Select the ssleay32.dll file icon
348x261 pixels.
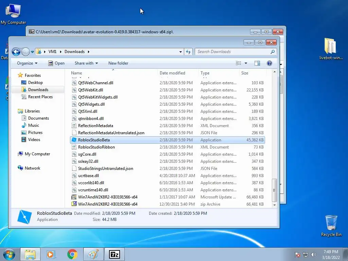point(74,161)
